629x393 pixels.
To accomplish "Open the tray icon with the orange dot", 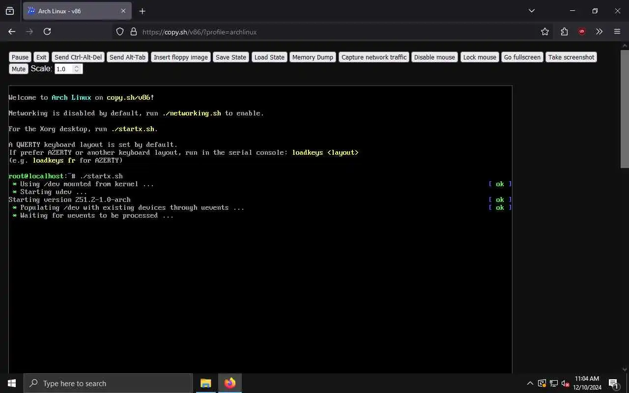I will (x=542, y=383).
